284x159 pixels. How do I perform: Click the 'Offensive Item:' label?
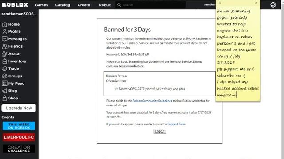pyautogui.click(x=116, y=81)
